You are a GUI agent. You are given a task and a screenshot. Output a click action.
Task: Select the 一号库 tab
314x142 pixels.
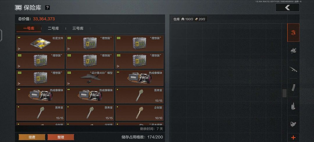29,28
